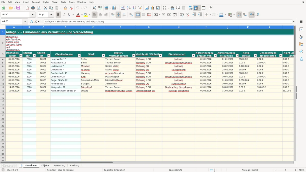Viewport: 306px width, 172px height.
Task: Undo the last action
Action: pos(78,8)
